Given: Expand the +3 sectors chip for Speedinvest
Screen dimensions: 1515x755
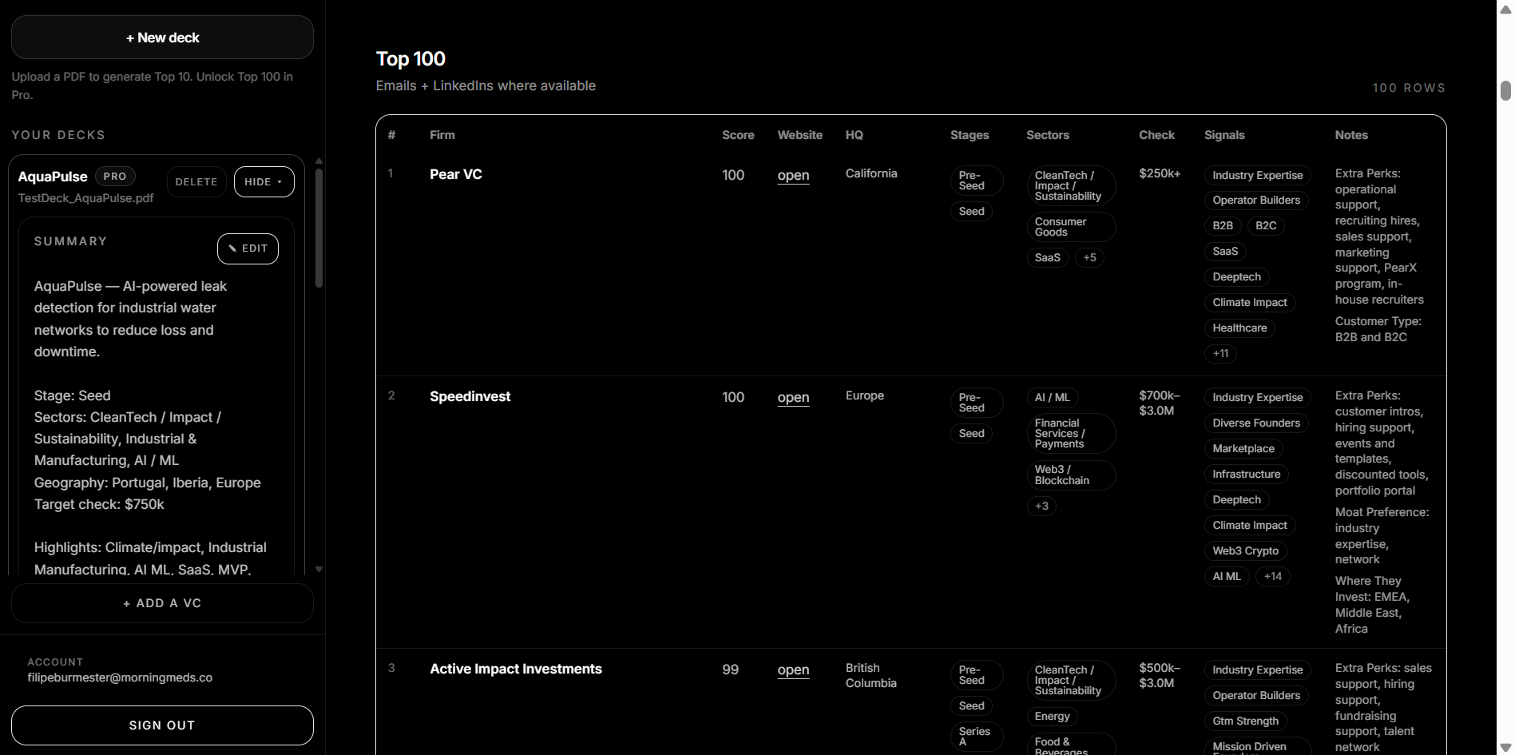Looking at the screenshot, I should (x=1041, y=506).
